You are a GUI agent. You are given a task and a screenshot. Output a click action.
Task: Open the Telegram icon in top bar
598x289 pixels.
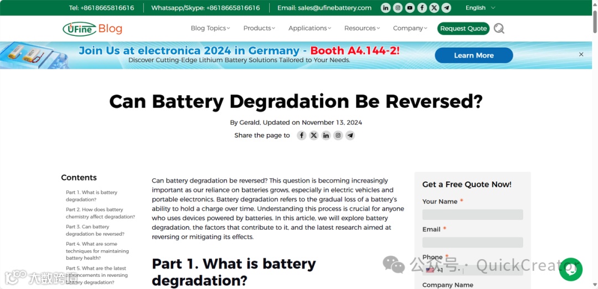point(447,8)
